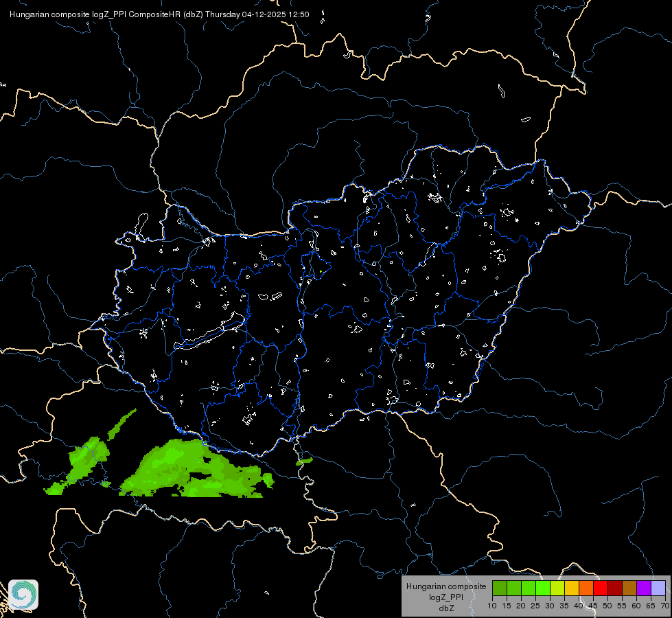
Task: Click the legend scale value "70"
Action: (665, 606)
